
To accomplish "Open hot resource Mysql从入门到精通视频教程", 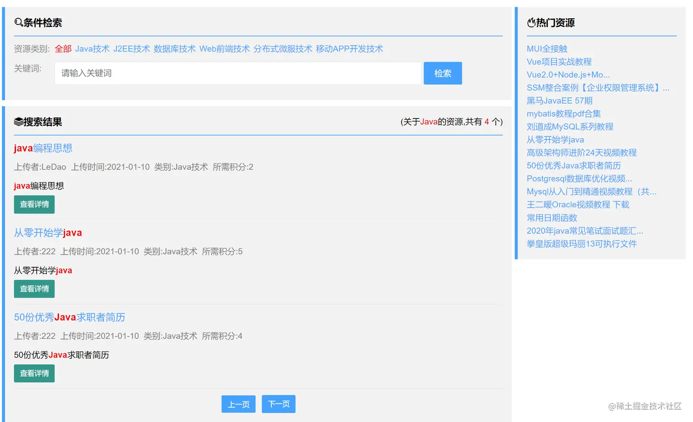I will click(592, 192).
